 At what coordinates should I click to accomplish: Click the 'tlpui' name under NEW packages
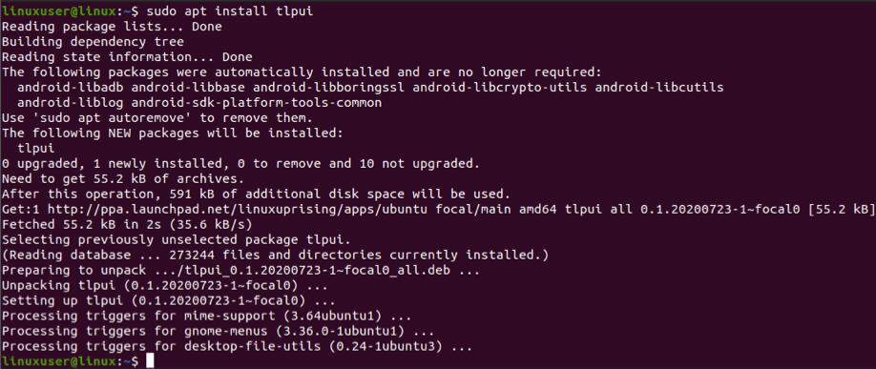35,149
